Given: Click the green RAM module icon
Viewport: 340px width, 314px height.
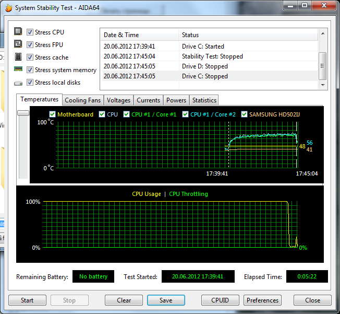Looking at the screenshot, I should coord(18,69).
